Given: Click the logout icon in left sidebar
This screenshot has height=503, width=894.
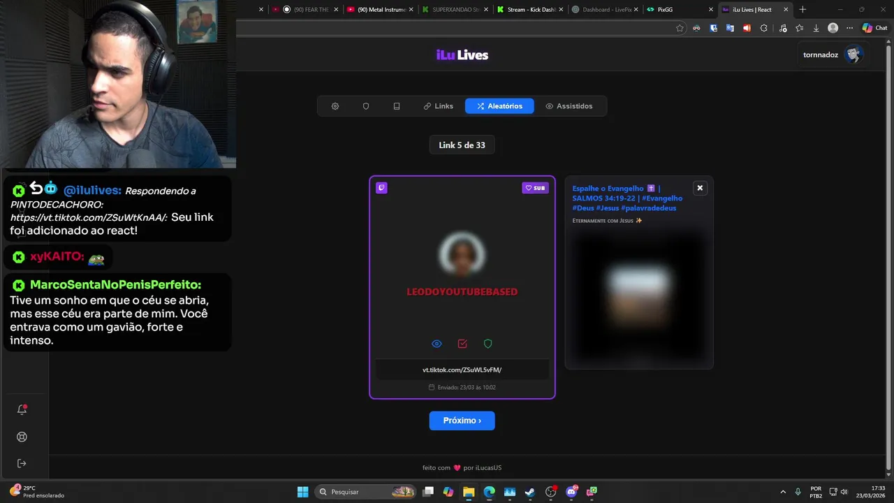Looking at the screenshot, I should coord(22,463).
